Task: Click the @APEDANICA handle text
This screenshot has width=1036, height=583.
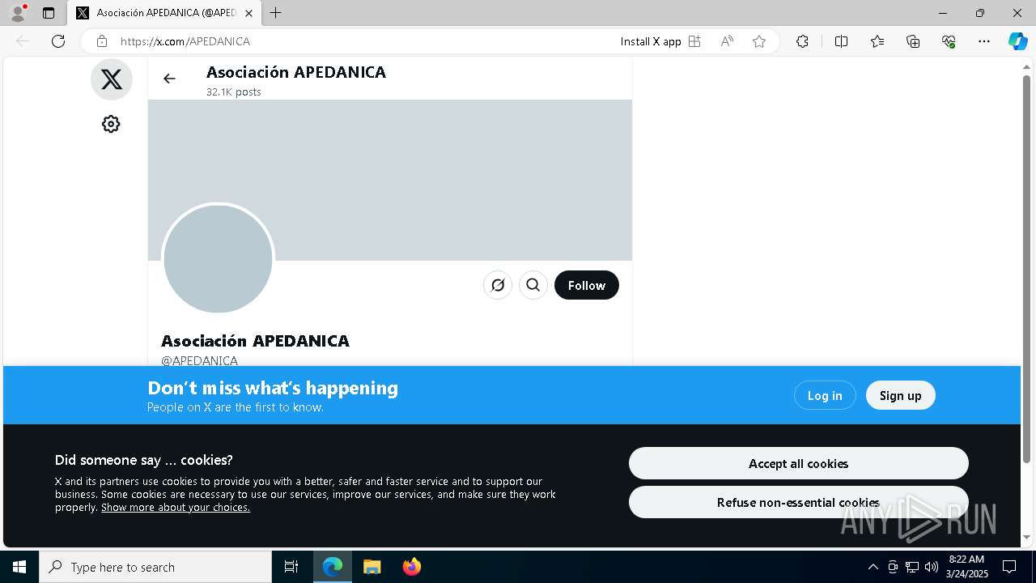Action: (199, 361)
